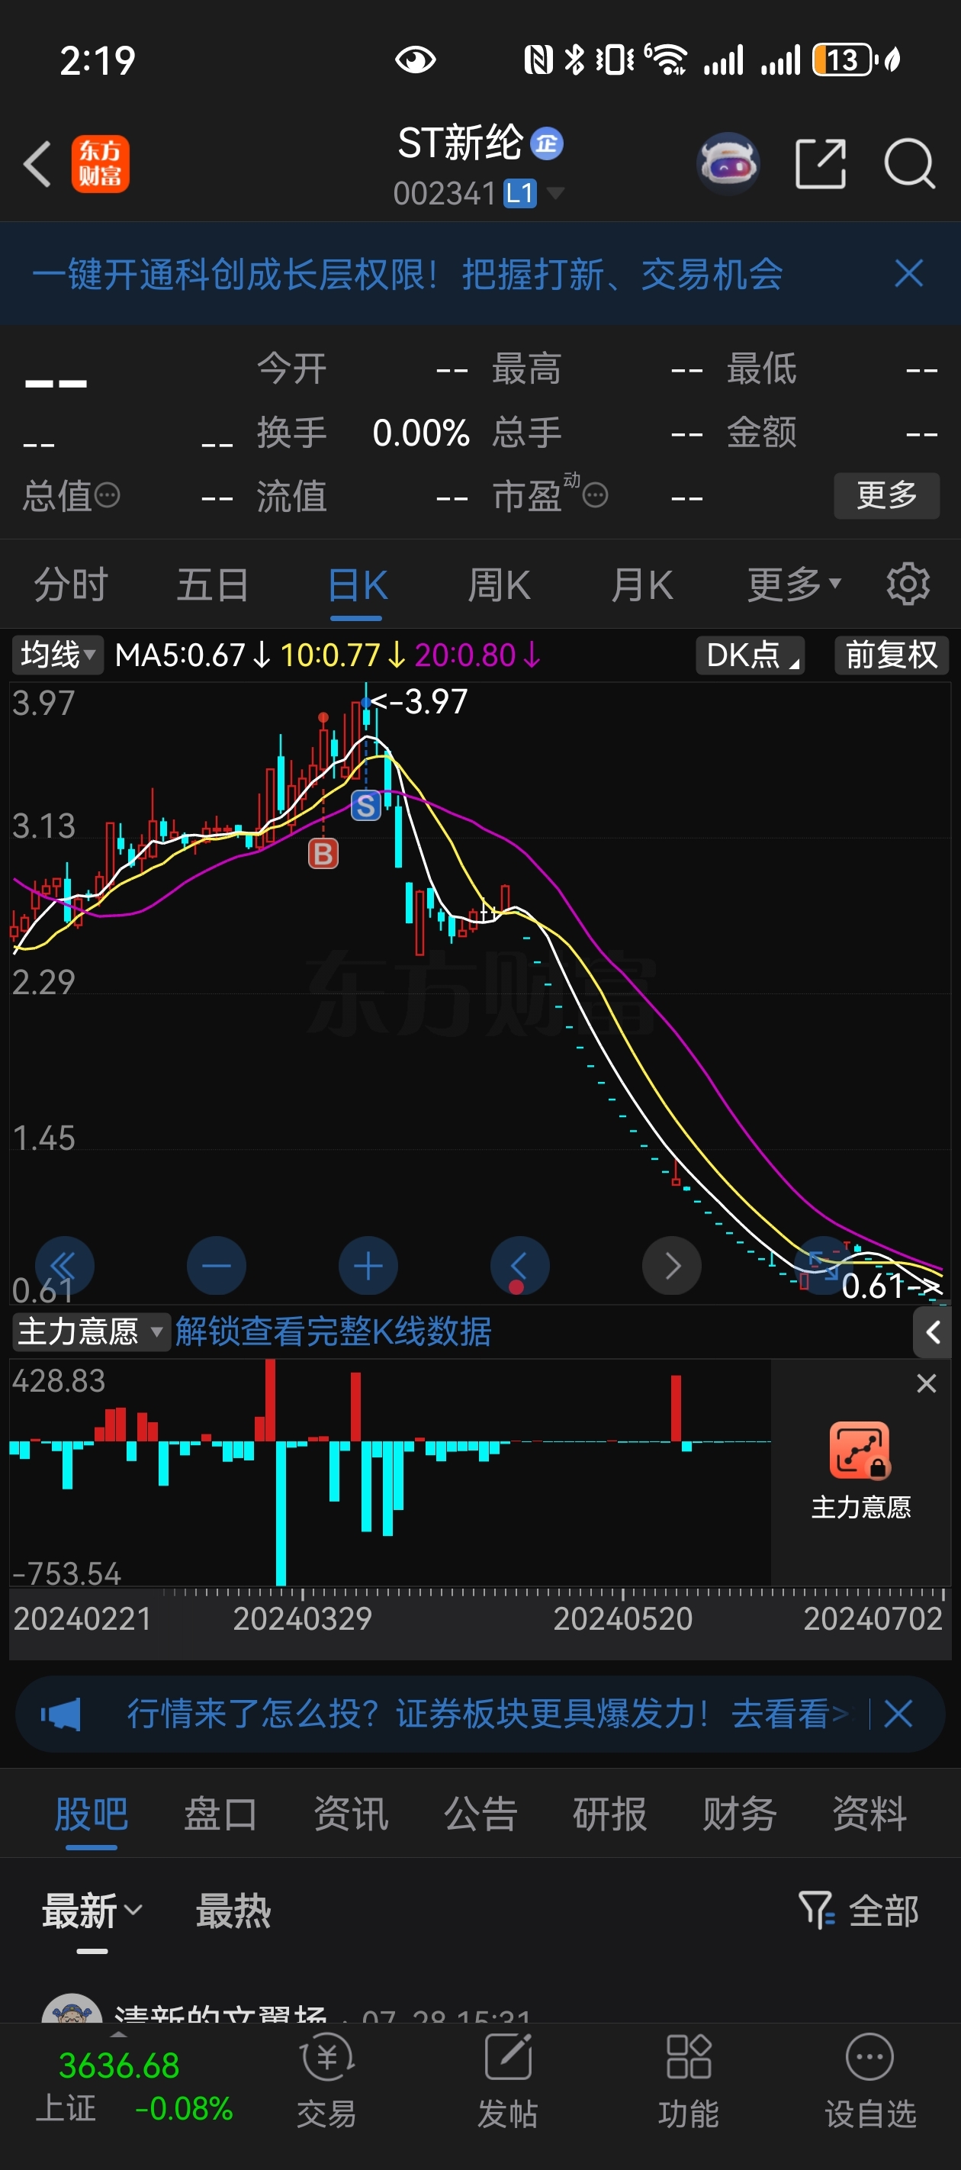
Task: Open the 科创成长层 banner link
Action: pyautogui.click(x=407, y=274)
